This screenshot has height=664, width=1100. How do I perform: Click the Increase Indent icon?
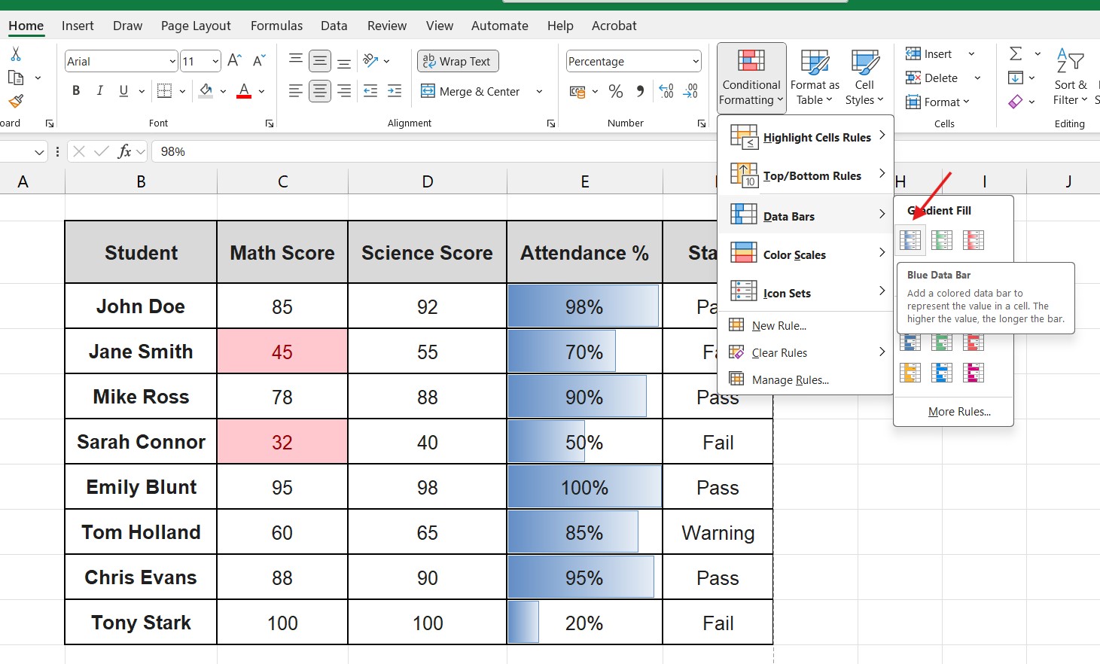[x=395, y=91]
